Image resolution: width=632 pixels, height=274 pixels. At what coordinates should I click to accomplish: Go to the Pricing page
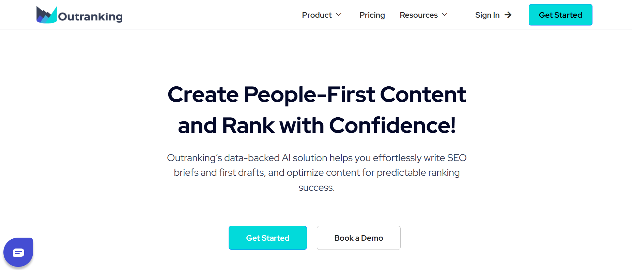point(372,15)
